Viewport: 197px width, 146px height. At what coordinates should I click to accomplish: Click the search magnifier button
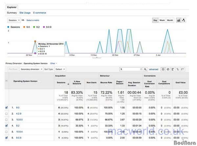(145, 69)
